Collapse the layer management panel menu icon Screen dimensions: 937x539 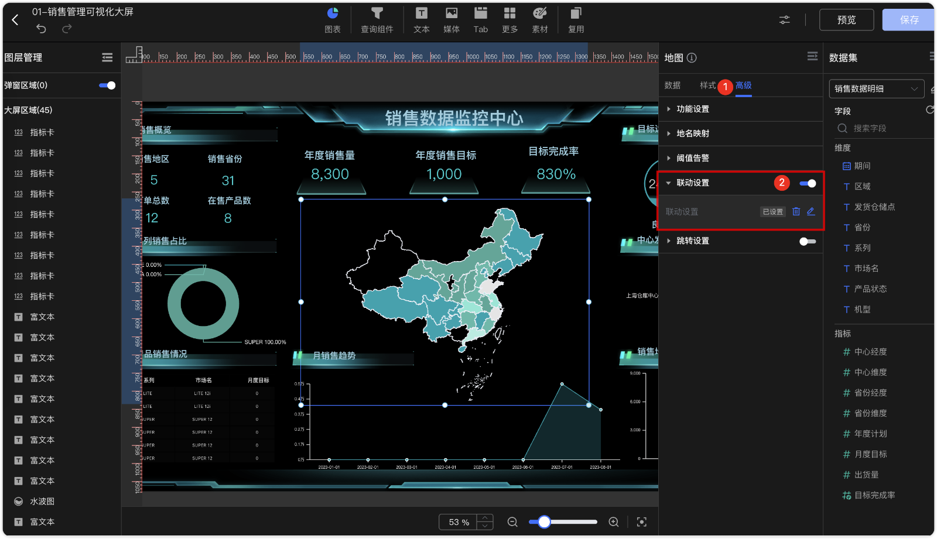(107, 57)
